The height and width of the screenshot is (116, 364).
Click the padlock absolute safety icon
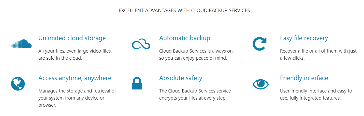[137, 84]
